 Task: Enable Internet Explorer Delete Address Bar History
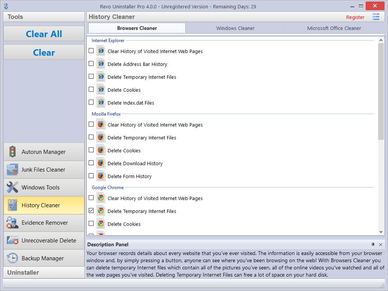point(91,64)
